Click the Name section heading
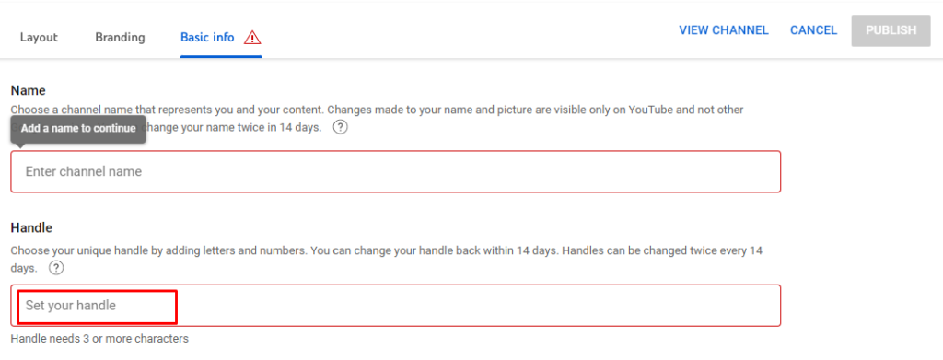 coord(29,91)
